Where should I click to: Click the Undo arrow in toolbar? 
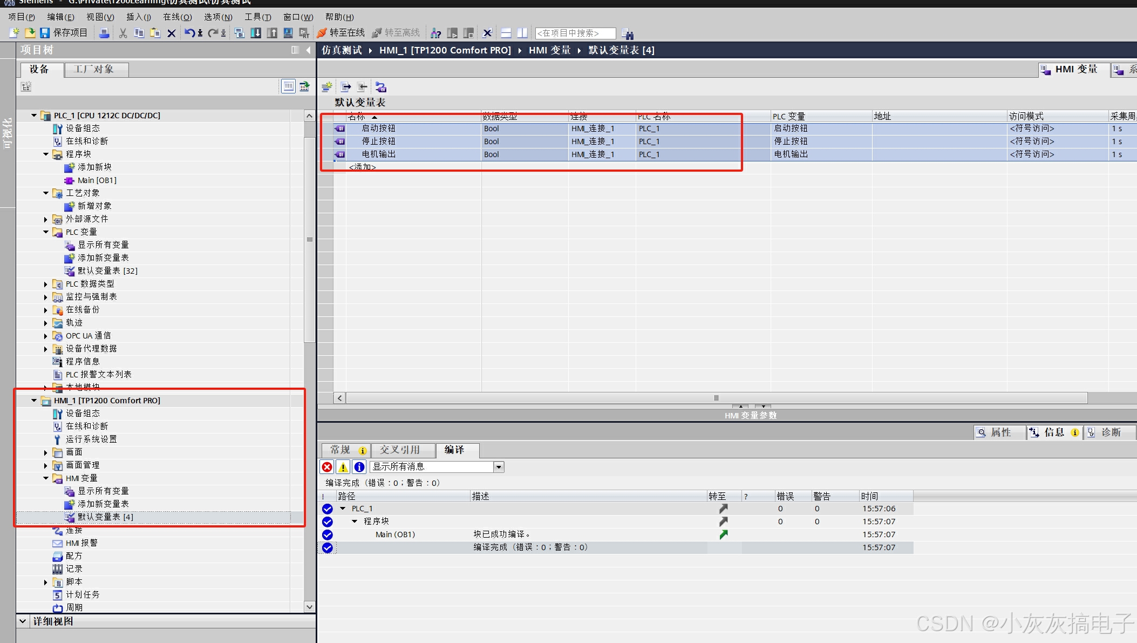pos(189,33)
